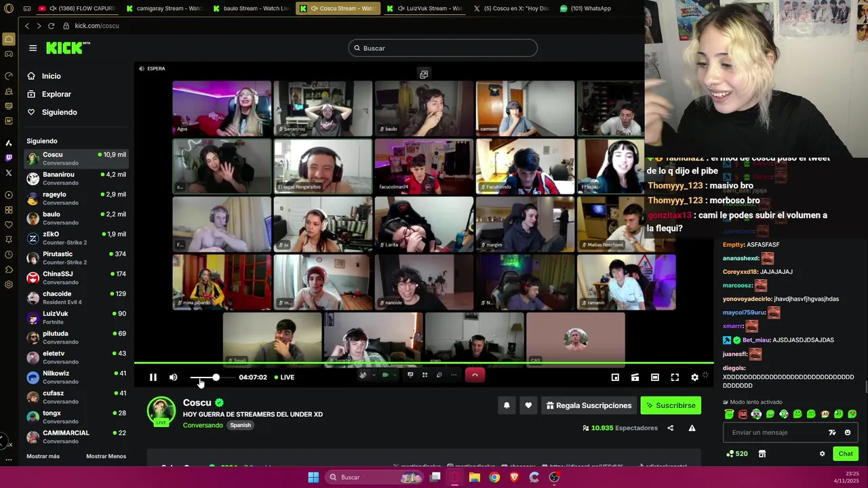Screen dimensions: 868x488
Task: Click the red hang-up button in call overlay
Action: pyautogui.click(x=475, y=375)
